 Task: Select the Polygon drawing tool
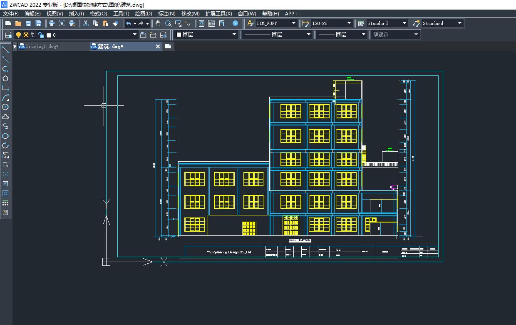point(5,78)
